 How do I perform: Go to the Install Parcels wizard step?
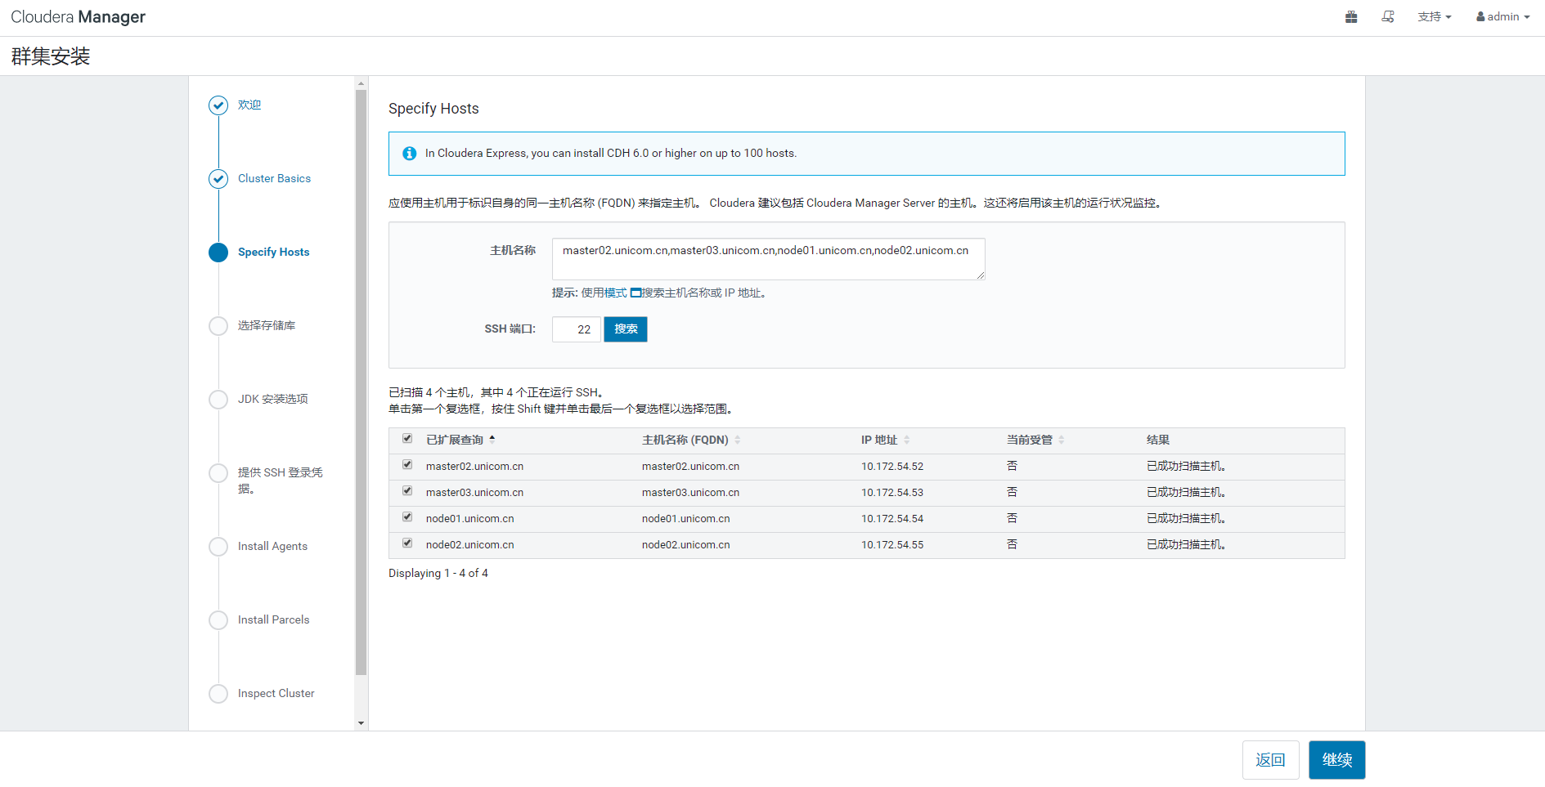tap(273, 619)
